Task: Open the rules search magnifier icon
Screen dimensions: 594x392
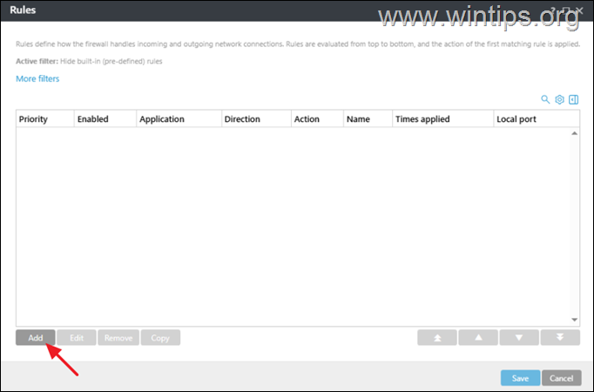Action: tap(545, 99)
